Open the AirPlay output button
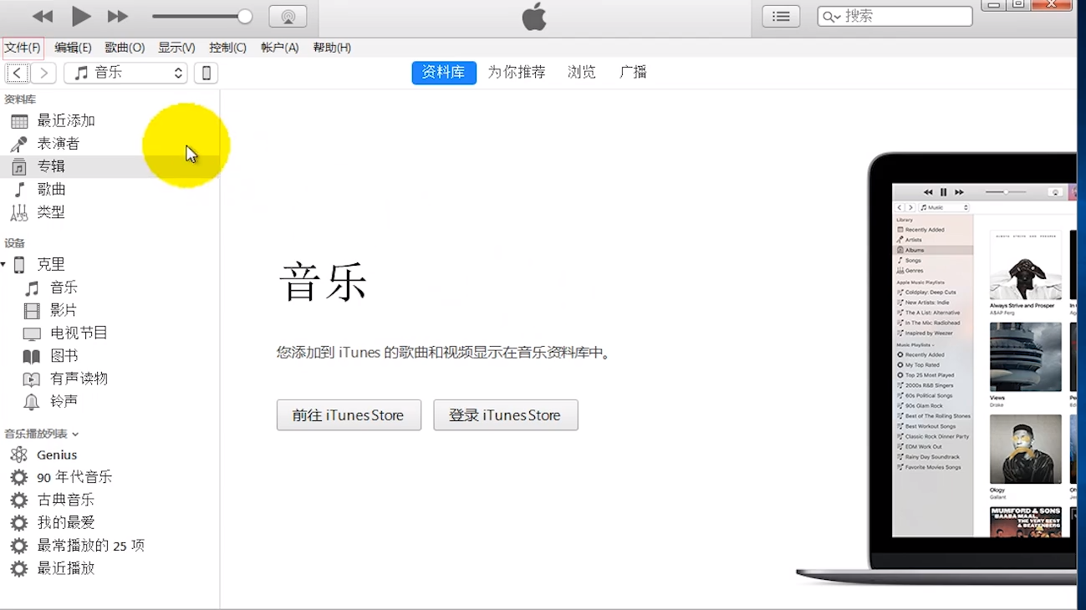This screenshot has height=610, width=1086. tap(288, 17)
